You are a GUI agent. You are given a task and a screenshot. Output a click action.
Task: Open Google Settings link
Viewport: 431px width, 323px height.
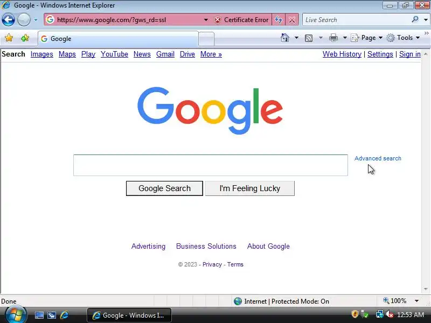pyautogui.click(x=380, y=54)
